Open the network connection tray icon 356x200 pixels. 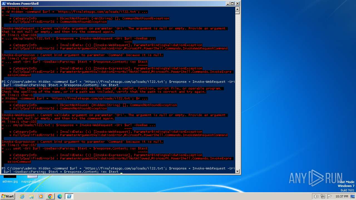pyautogui.click(x=323, y=196)
